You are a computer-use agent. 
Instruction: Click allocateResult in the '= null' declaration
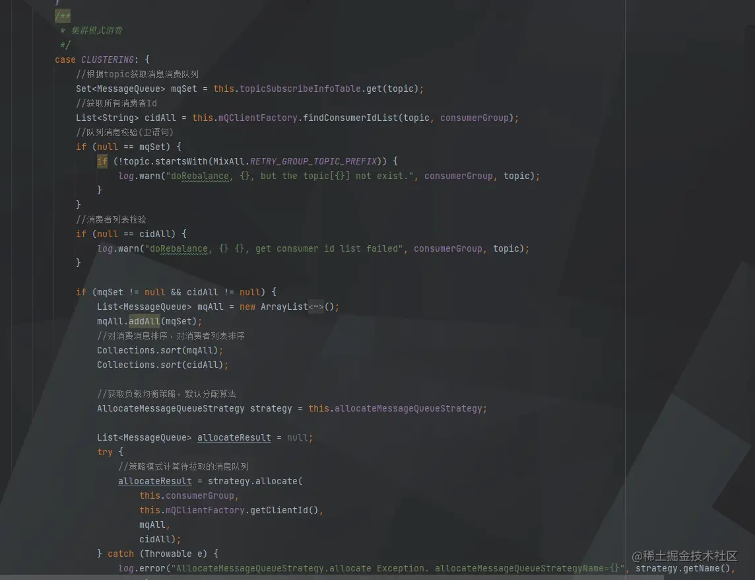point(234,438)
